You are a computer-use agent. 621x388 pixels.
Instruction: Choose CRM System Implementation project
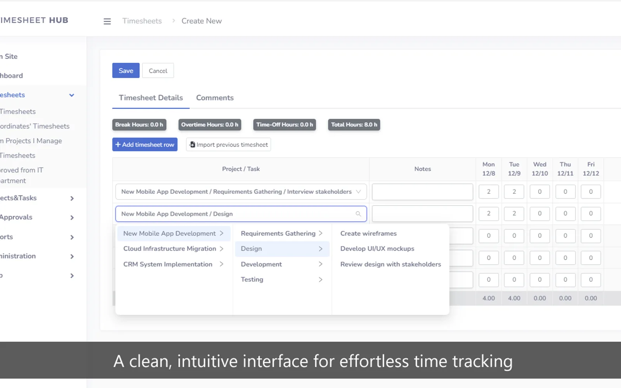coord(174,264)
